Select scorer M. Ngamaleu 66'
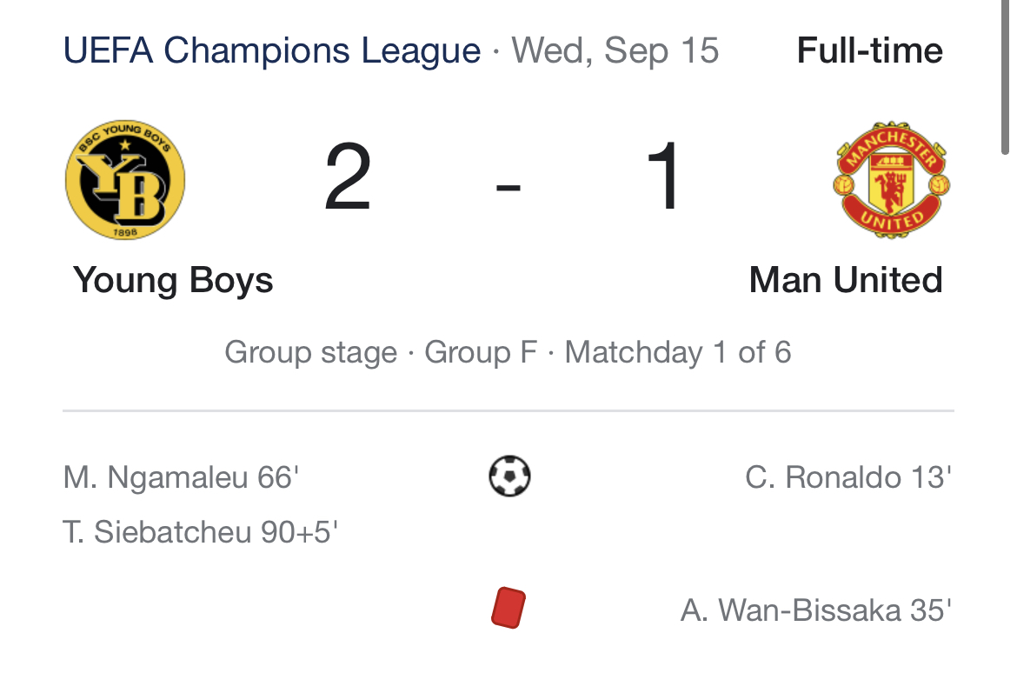Viewport: 1017px width, 673px height. tap(181, 477)
